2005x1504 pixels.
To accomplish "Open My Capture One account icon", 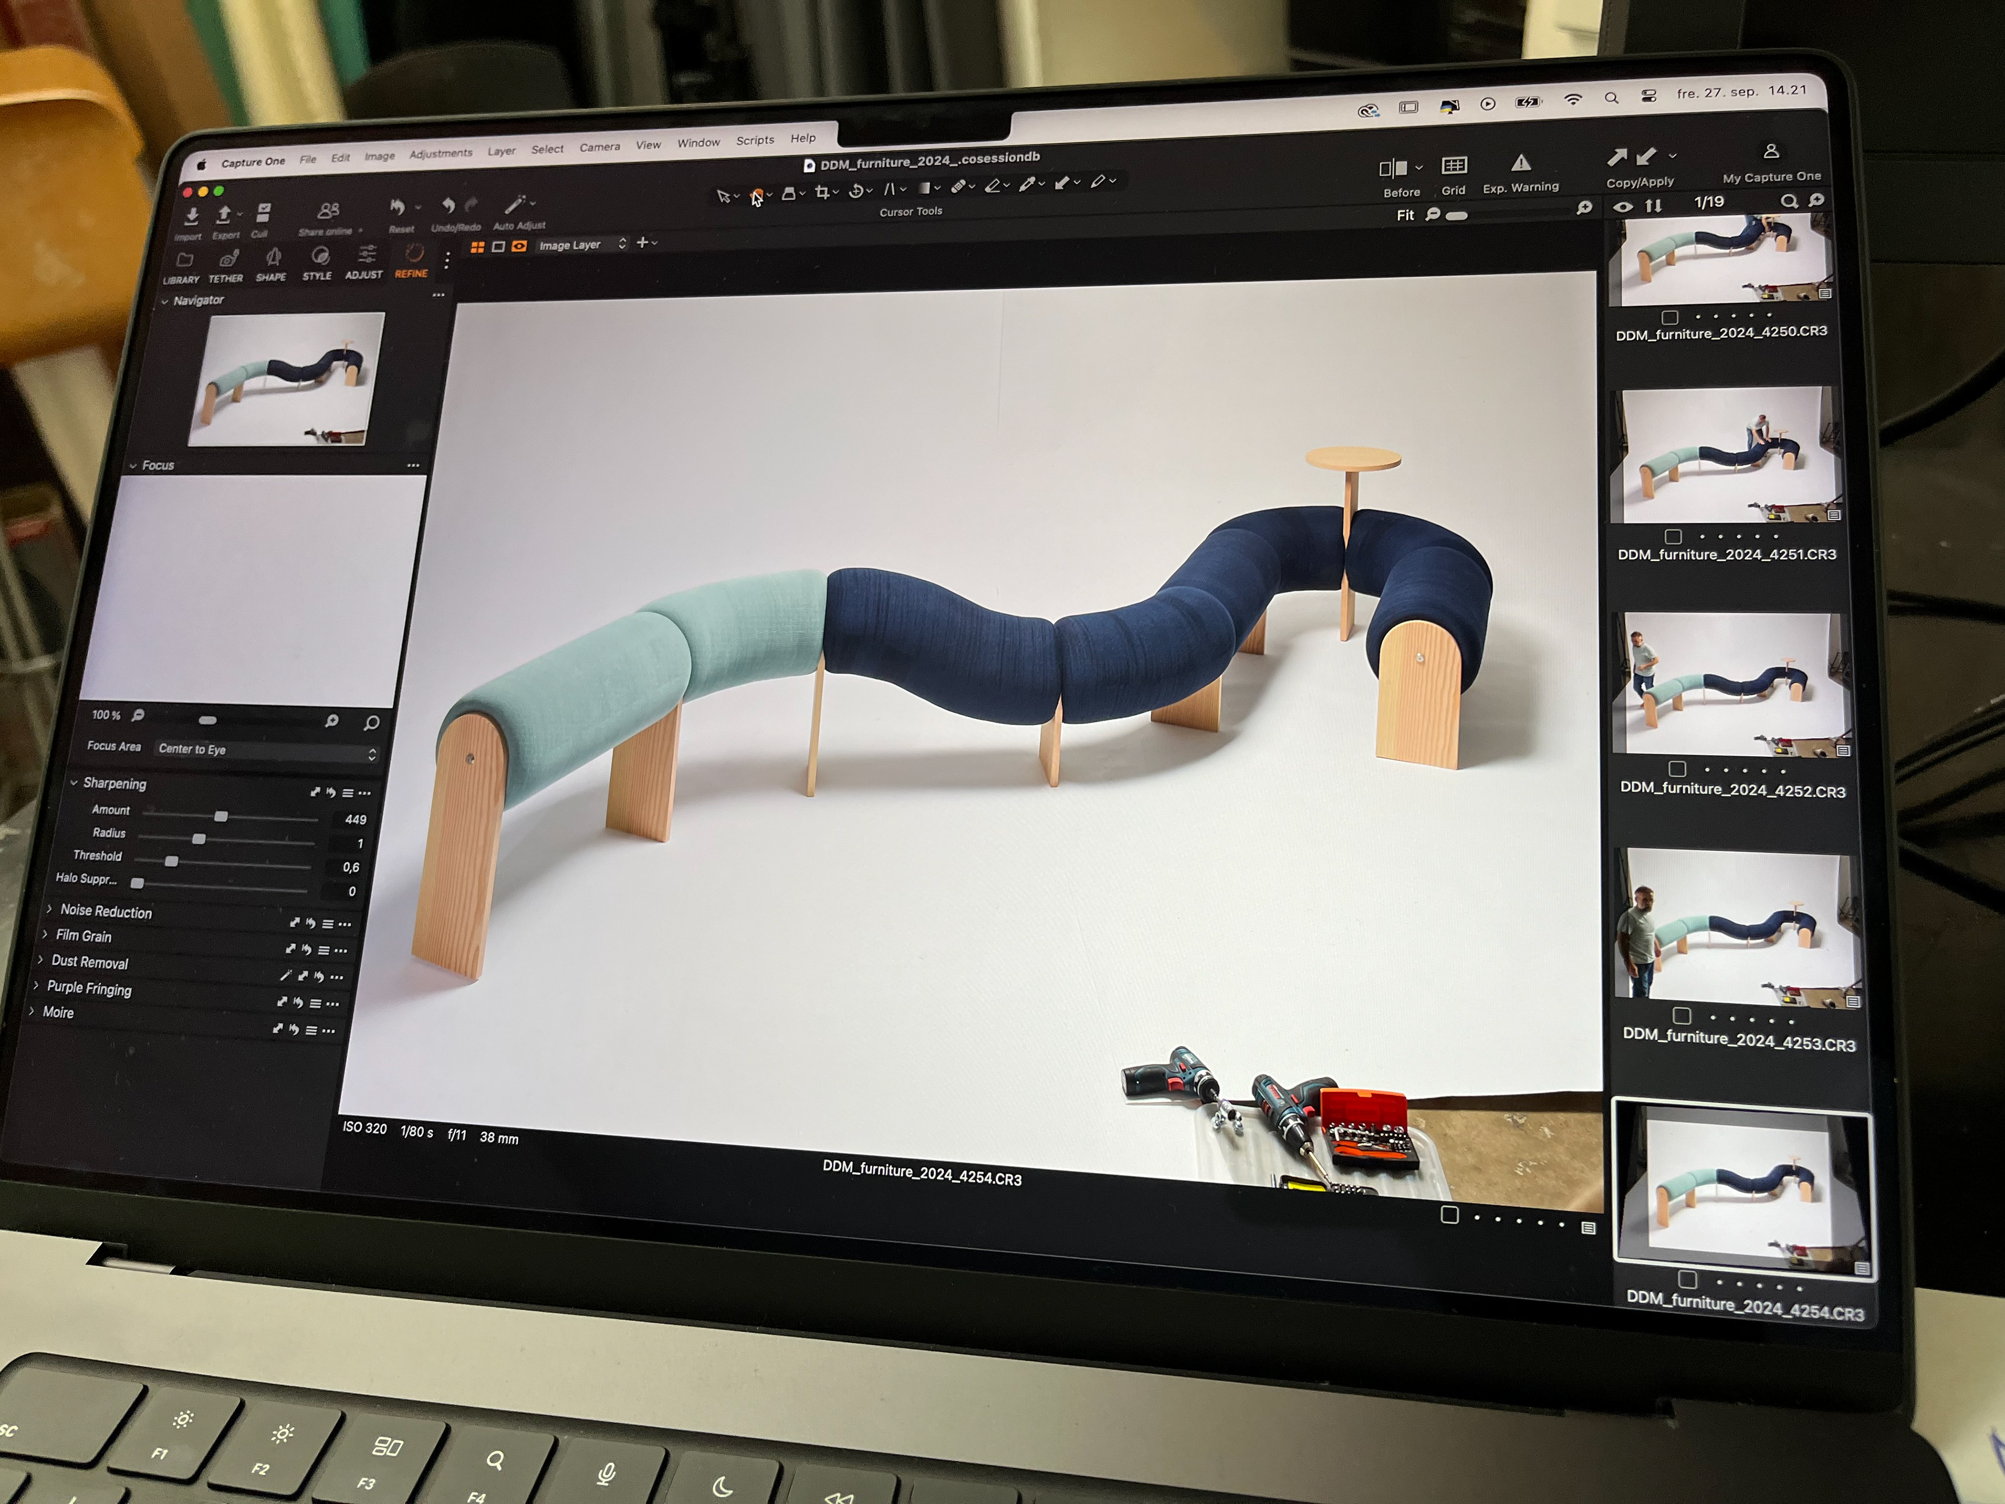I will [x=1771, y=151].
